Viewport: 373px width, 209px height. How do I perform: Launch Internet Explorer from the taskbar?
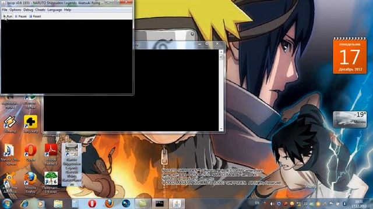pos(24,204)
